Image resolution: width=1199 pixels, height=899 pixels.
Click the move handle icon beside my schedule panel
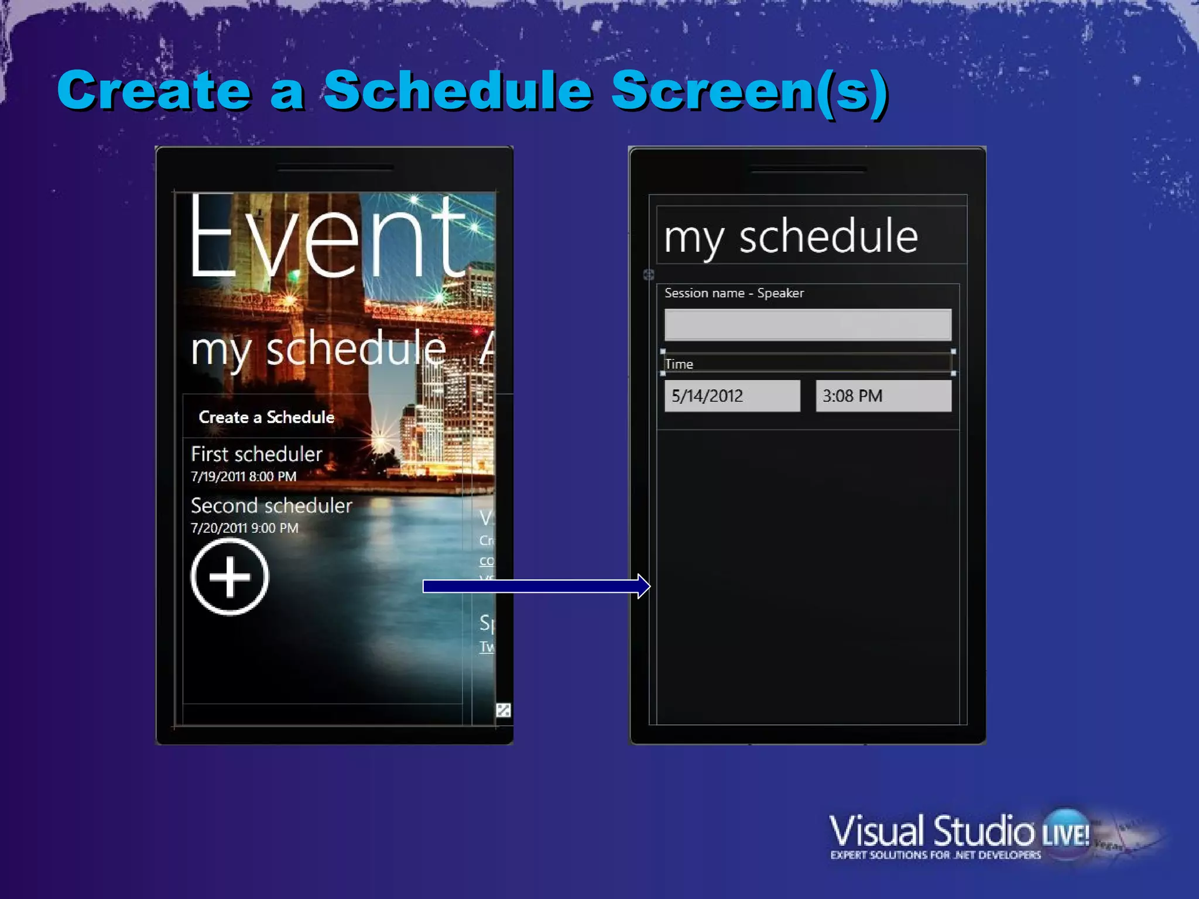point(648,274)
